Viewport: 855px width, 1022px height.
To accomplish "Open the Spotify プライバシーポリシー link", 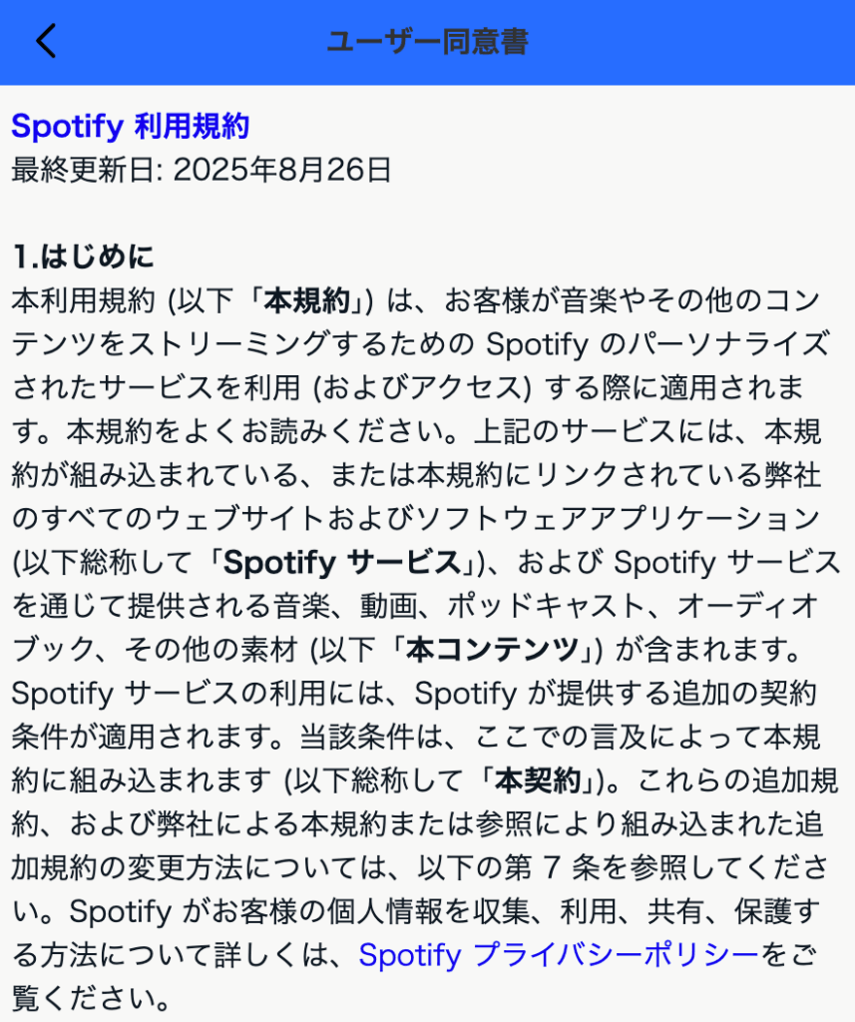I will [x=559, y=955].
